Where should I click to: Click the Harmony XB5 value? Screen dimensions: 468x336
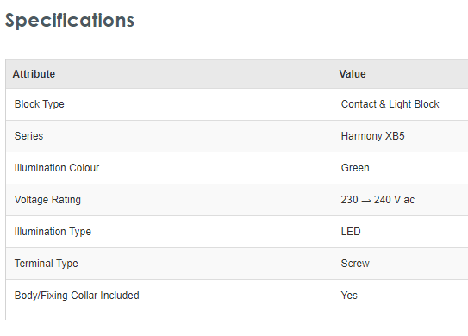(x=373, y=136)
